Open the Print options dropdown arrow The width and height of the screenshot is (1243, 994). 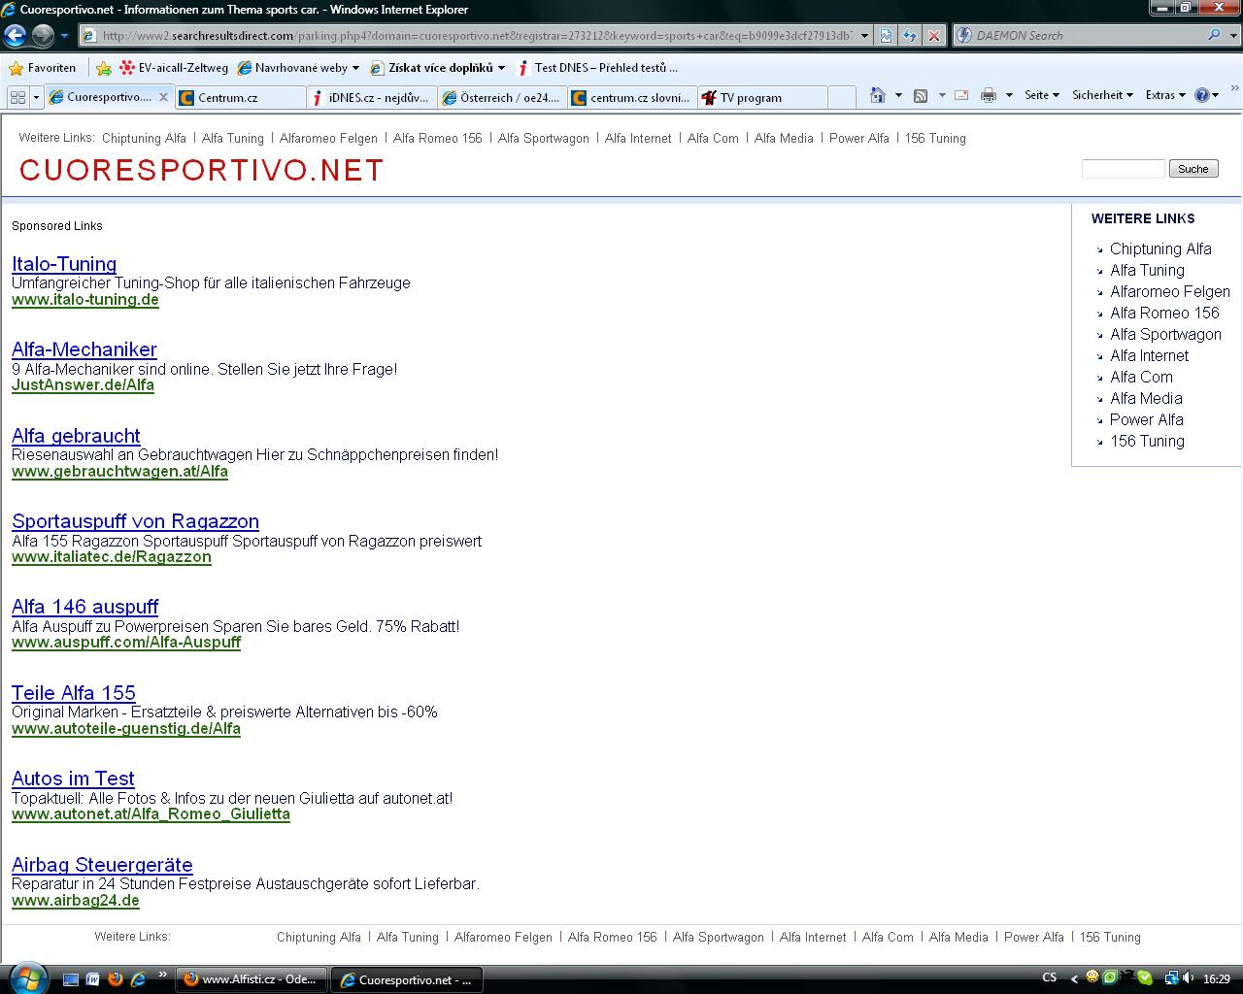click(x=1009, y=95)
